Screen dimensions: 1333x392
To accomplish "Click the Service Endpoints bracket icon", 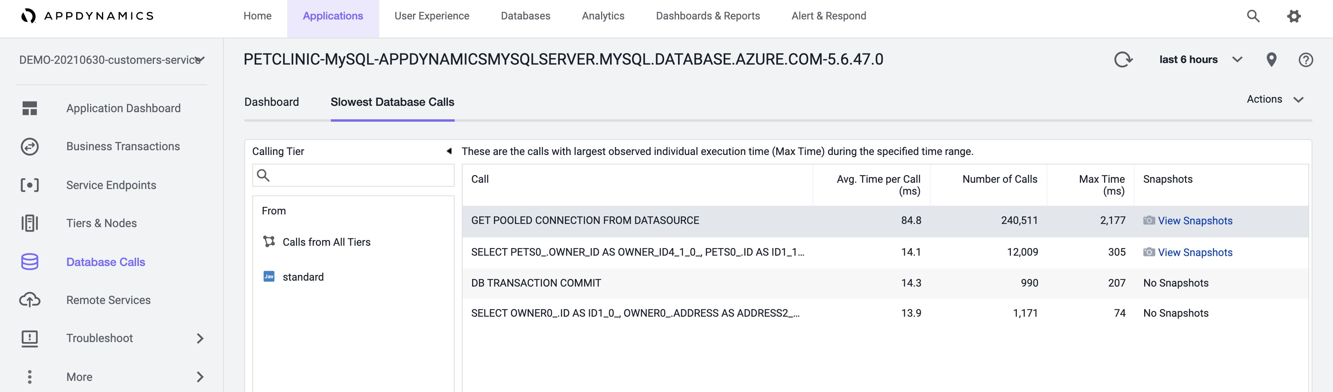I will [x=29, y=185].
